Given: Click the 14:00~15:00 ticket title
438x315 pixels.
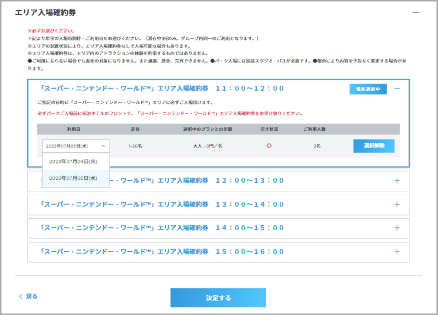Looking at the screenshot, I should coord(162,228).
